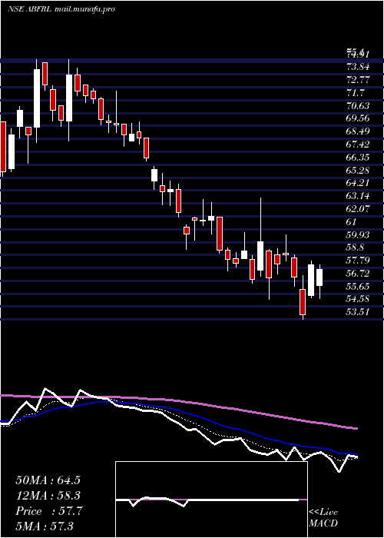
Task: Click the Price : 57.7 readout
Action: coord(48,511)
